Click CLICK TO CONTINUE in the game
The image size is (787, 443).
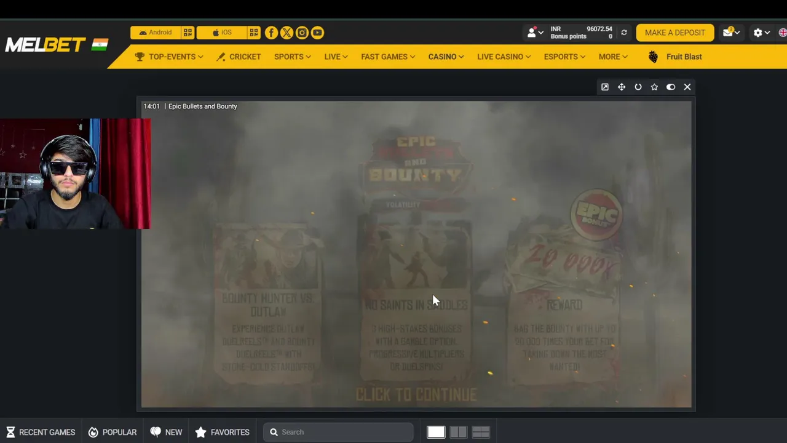coord(416,394)
